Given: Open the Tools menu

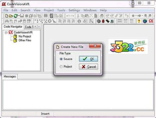Looking at the screenshot, I should (x=61, y=10).
